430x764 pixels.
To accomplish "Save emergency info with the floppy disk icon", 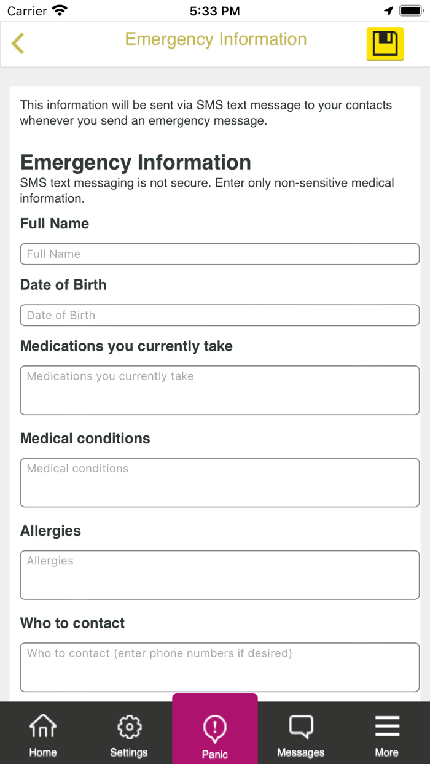I will (x=385, y=44).
